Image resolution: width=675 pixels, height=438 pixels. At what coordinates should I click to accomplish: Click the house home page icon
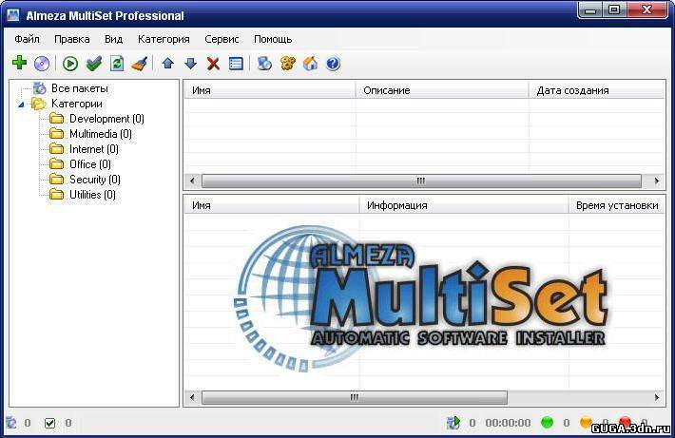(310, 64)
